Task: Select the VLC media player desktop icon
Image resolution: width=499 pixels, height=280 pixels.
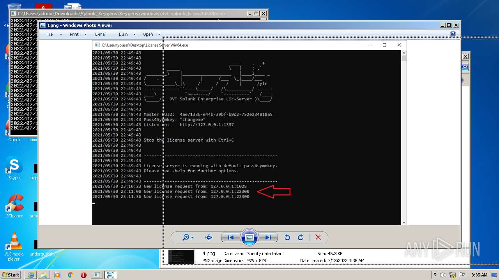Action: point(14,247)
